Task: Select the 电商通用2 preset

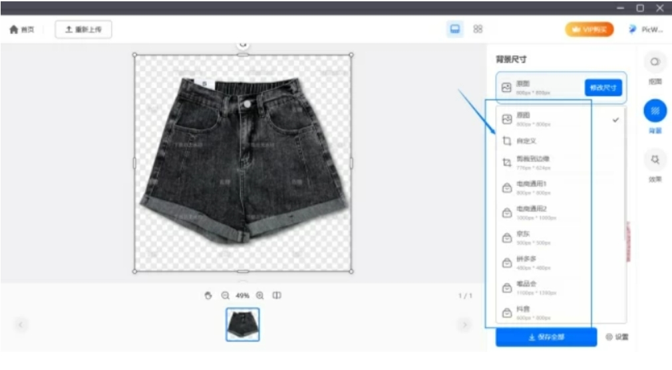Action: (561, 213)
